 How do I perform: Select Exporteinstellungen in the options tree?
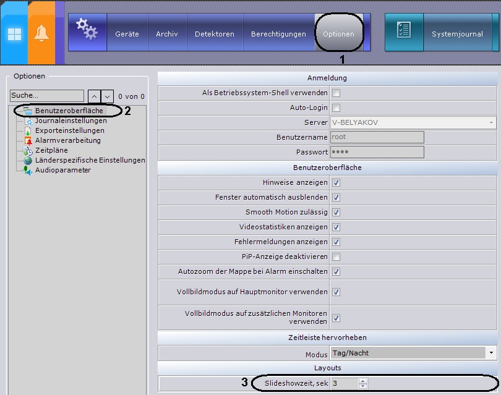[70, 130]
